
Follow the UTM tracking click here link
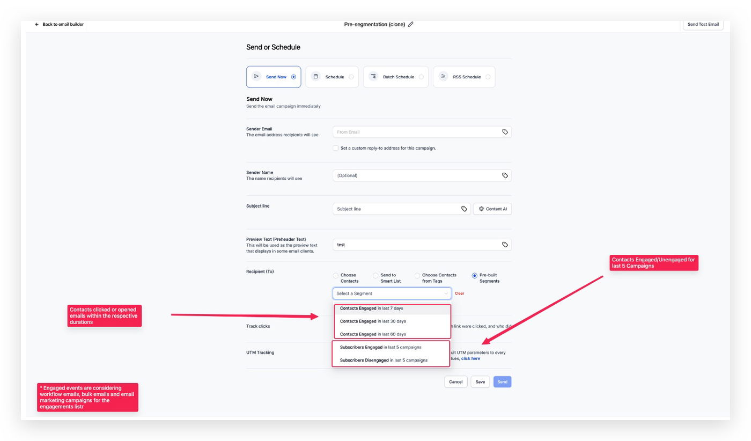point(470,358)
